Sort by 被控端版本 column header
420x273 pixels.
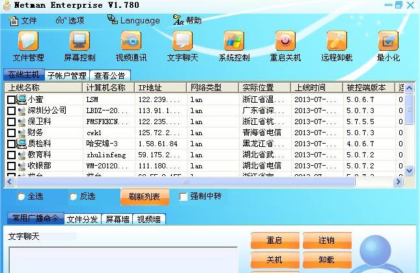[369, 88]
